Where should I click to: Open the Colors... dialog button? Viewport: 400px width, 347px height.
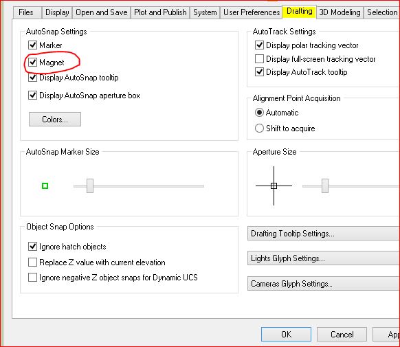55,120
